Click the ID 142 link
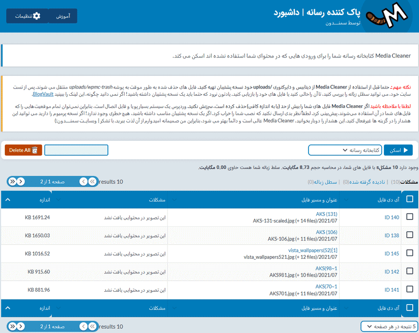Image resolution: width=419 pixels, height=333 pixels. (x=392, y=272)
